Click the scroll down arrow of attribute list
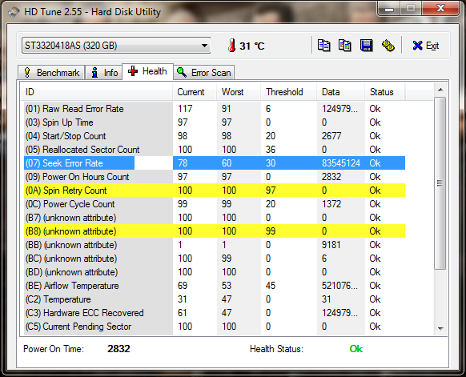466x377 pixels. pos(440,329)
